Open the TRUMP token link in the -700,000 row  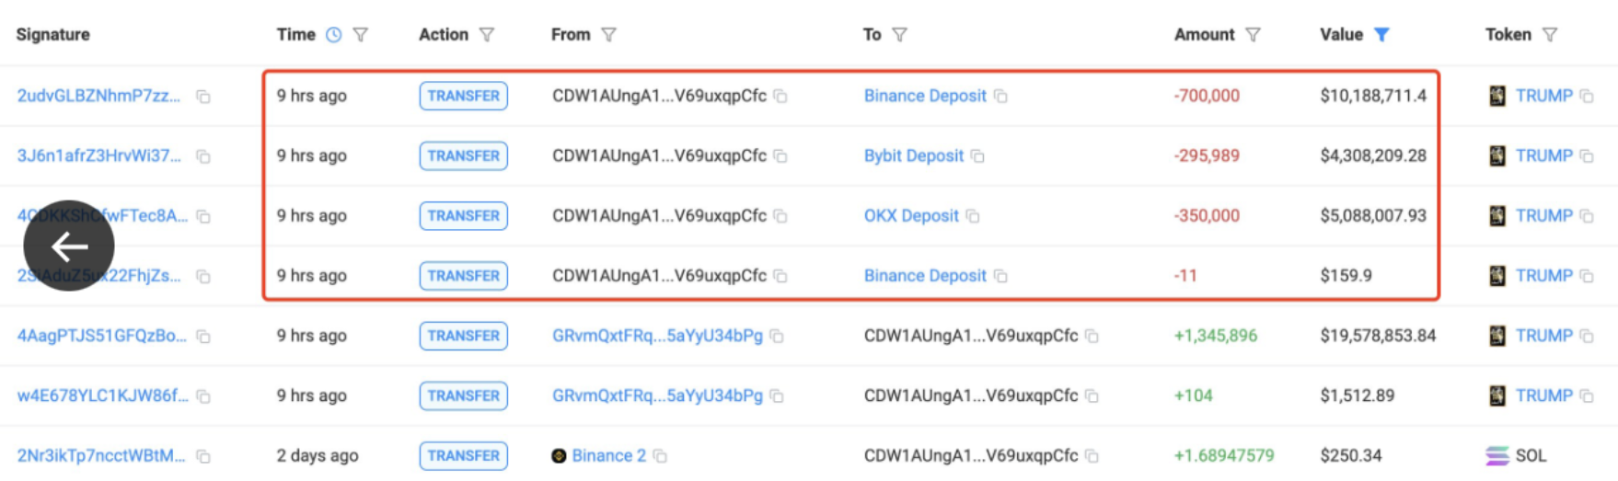1543,96
